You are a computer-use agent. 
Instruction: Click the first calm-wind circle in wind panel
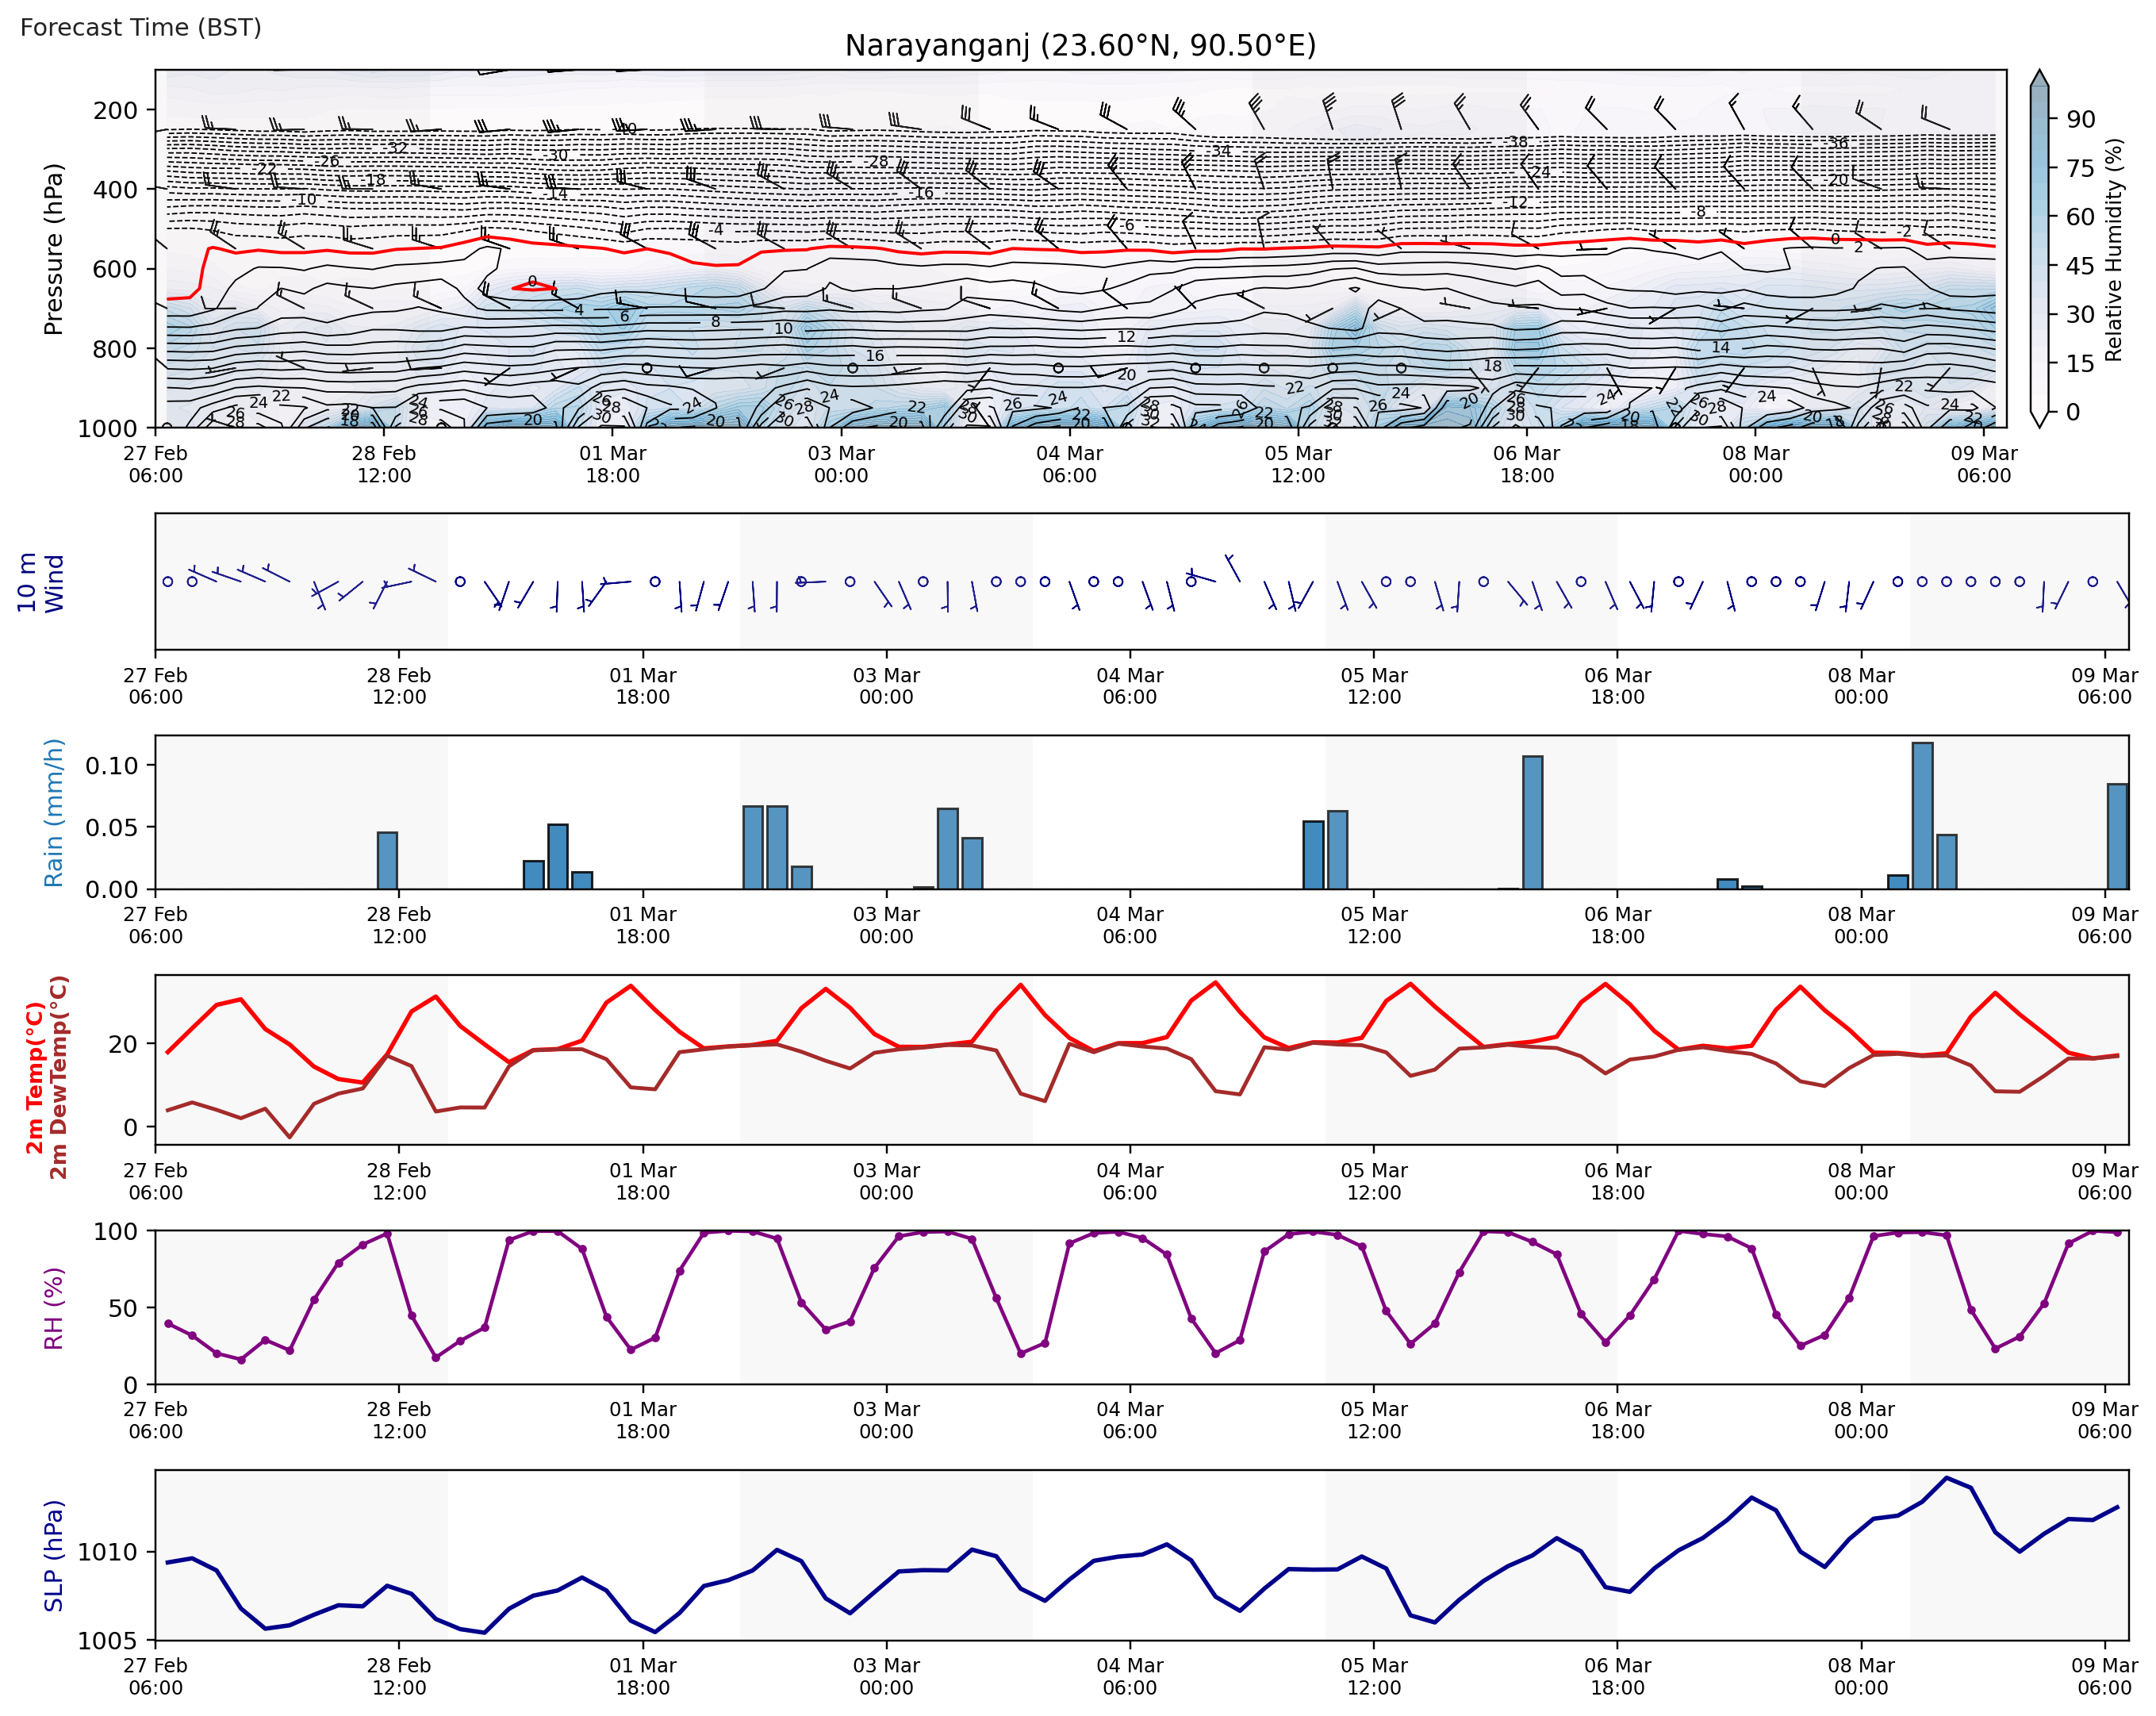[168, 581]
